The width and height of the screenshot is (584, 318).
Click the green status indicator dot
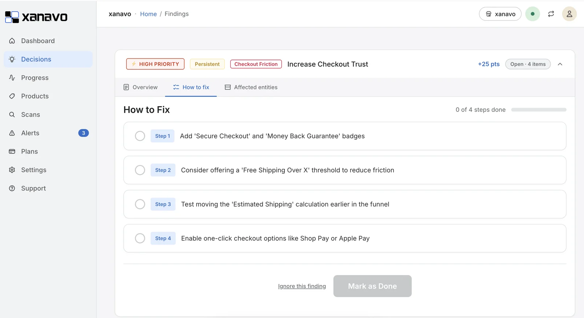tap(533, 14)
